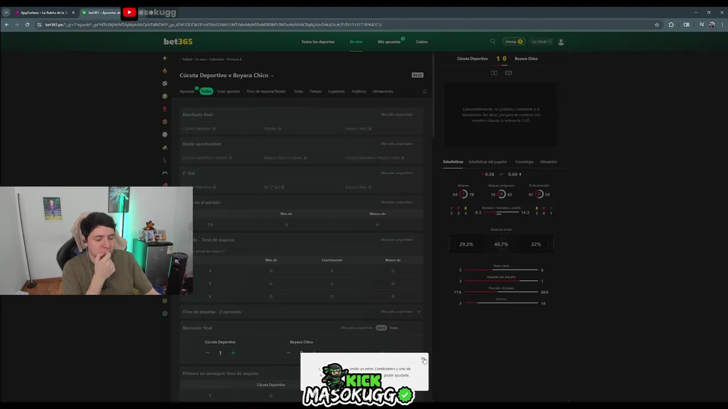Image resolution: width=728 pixels, height=409 pixels.
Task: Switch to the Estadísticas tab
Action: coord(453,162)
